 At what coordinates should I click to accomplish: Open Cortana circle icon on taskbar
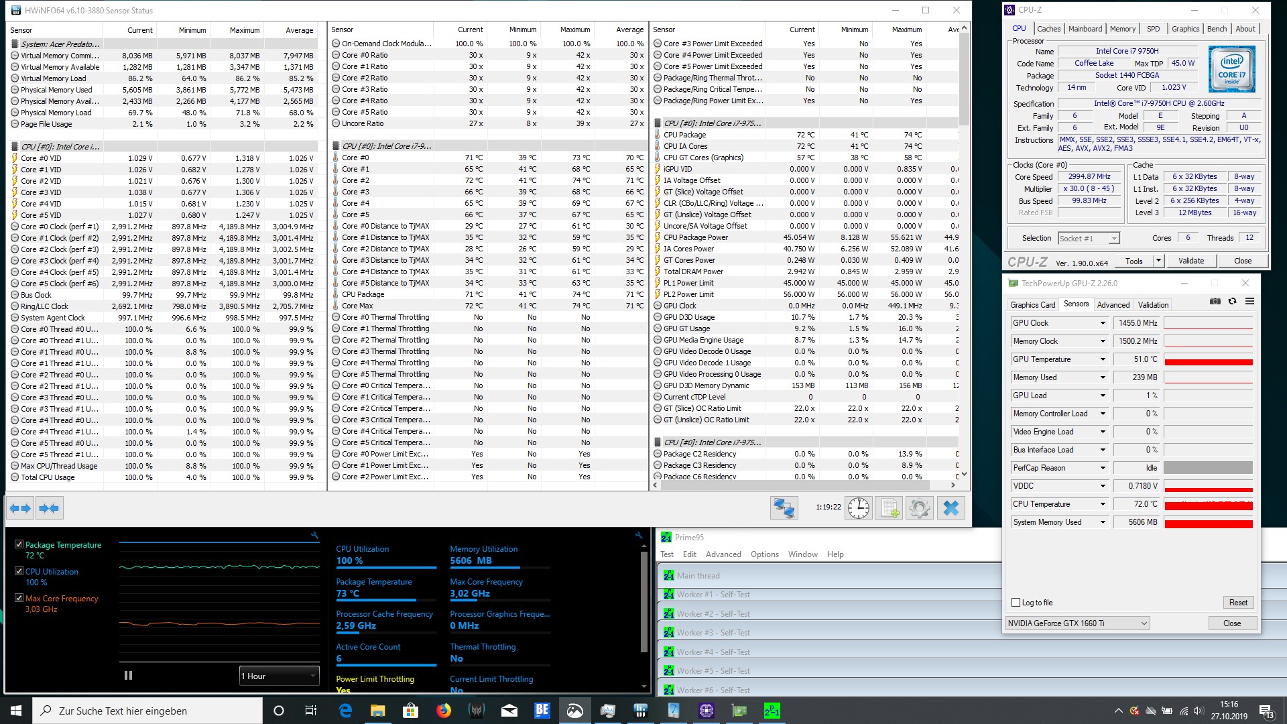pos(279,711)
